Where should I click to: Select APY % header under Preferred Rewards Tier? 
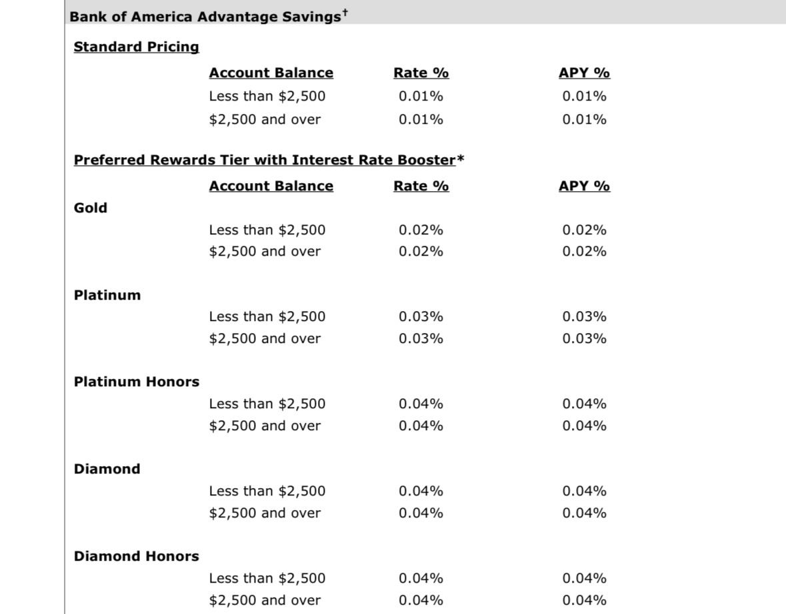coord(584,186)
